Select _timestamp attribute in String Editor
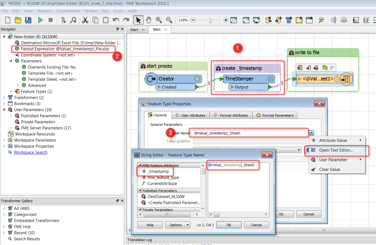Viewport: 376px width, 245px height. [x=158, y=171]
